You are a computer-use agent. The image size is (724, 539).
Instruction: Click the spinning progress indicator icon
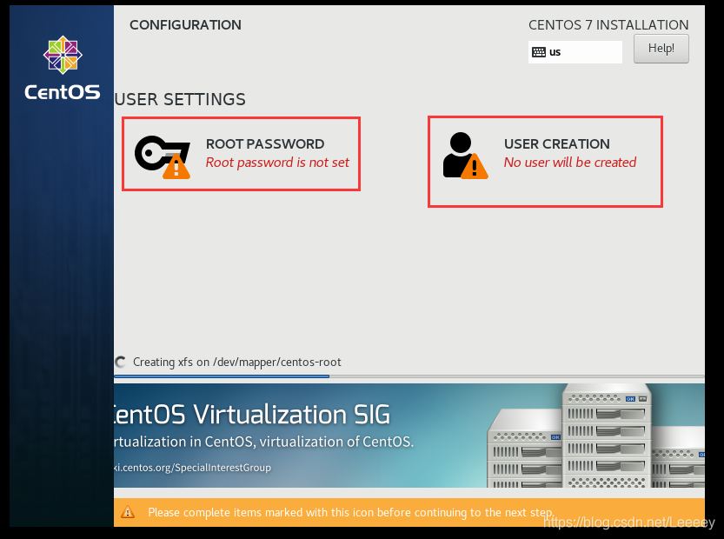[x=121, y=363]
